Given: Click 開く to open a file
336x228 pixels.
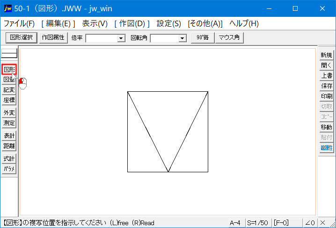Looking at the screenshot, I should tap(326, 66).
